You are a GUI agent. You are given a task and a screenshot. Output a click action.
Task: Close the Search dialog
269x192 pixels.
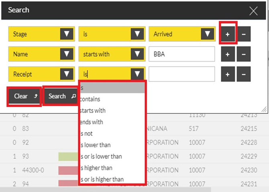[x=253, y=11]
